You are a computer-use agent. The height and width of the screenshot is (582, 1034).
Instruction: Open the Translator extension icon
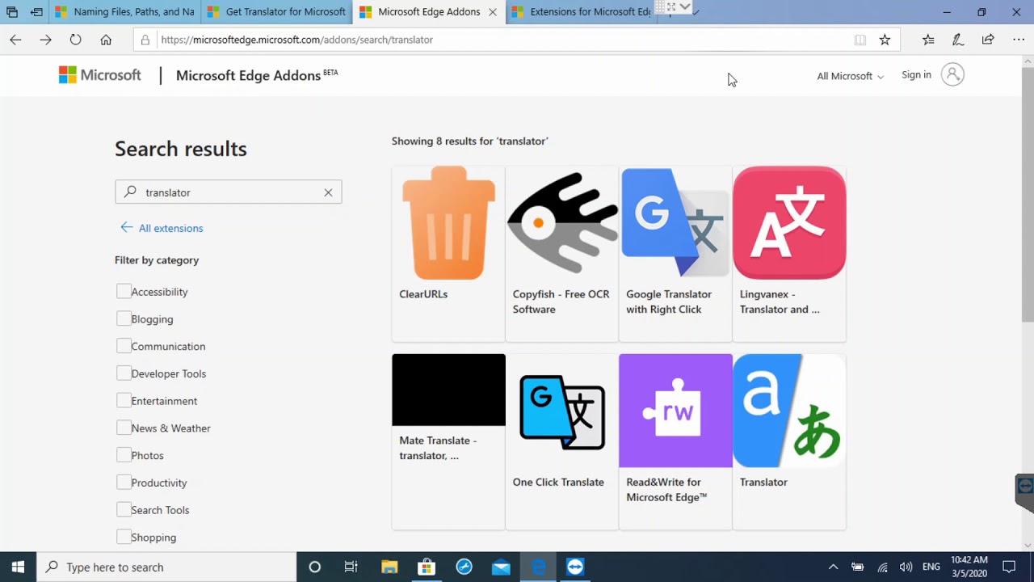(x=789, y=411)
